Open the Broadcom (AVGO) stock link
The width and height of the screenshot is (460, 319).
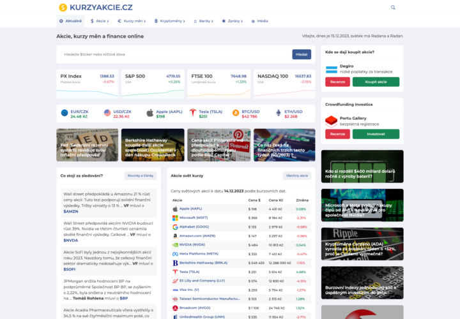coord(195,308)
